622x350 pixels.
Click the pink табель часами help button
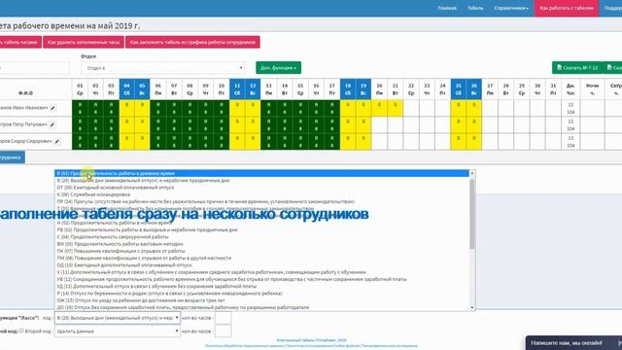coord(19,42)
